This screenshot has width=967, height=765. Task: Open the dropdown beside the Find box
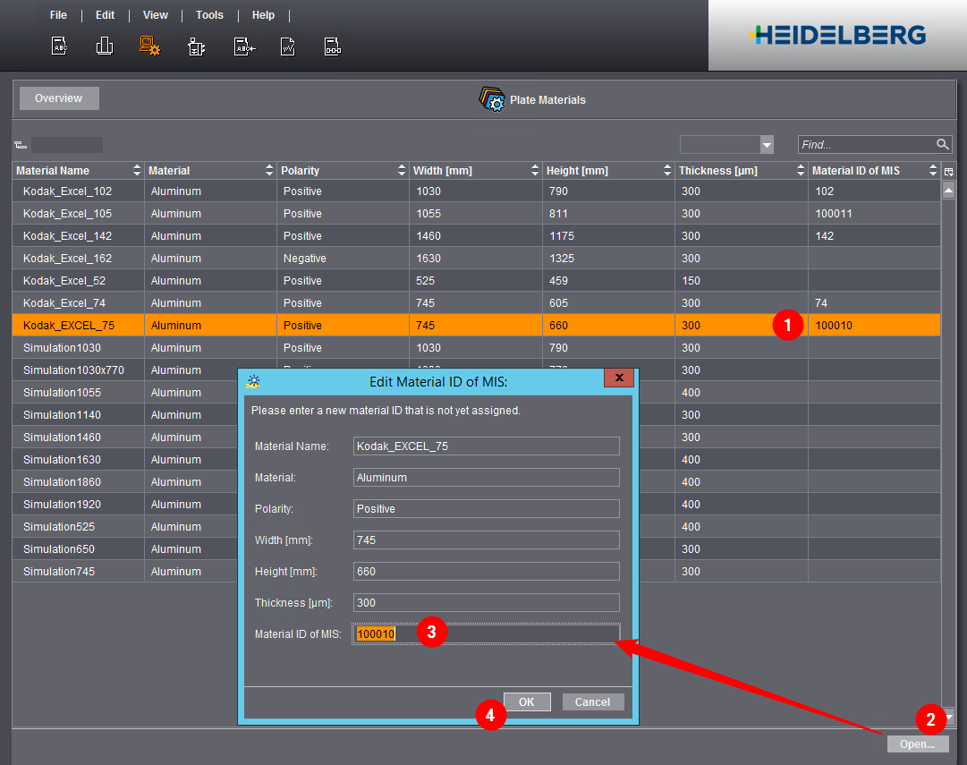coord(765,144)
